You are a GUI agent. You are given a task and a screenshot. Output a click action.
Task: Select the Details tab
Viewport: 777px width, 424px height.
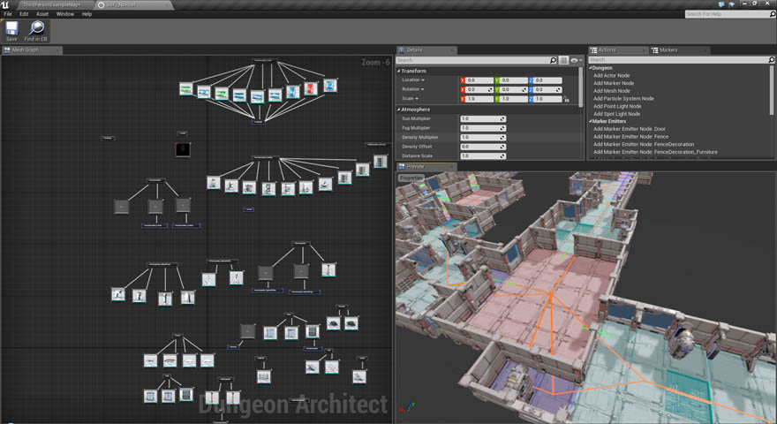(426, 50)
